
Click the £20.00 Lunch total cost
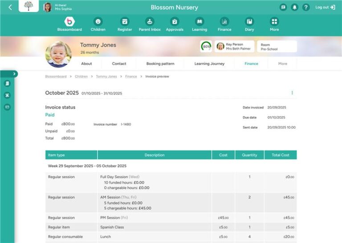(x=289, y=237)
